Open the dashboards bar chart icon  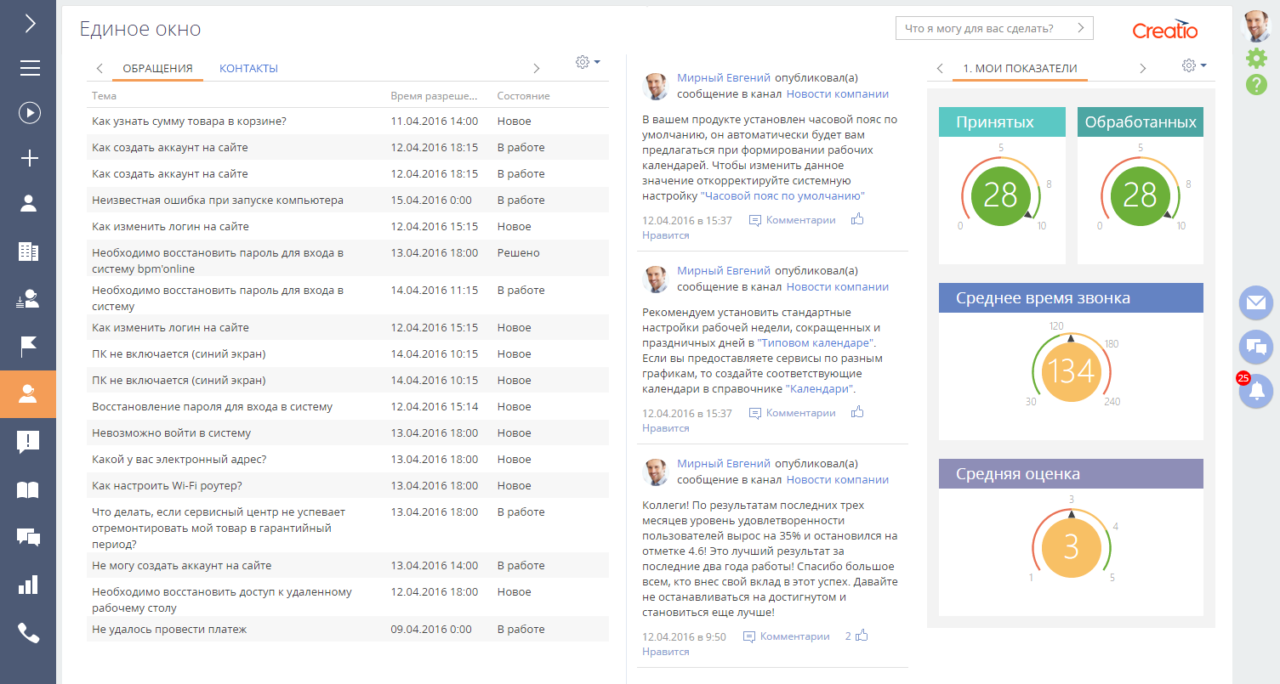(x=28, y=585)
